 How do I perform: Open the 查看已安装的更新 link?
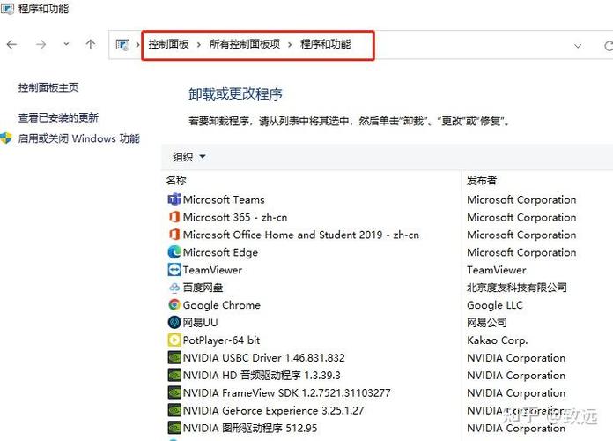click(x=58, y=117)
